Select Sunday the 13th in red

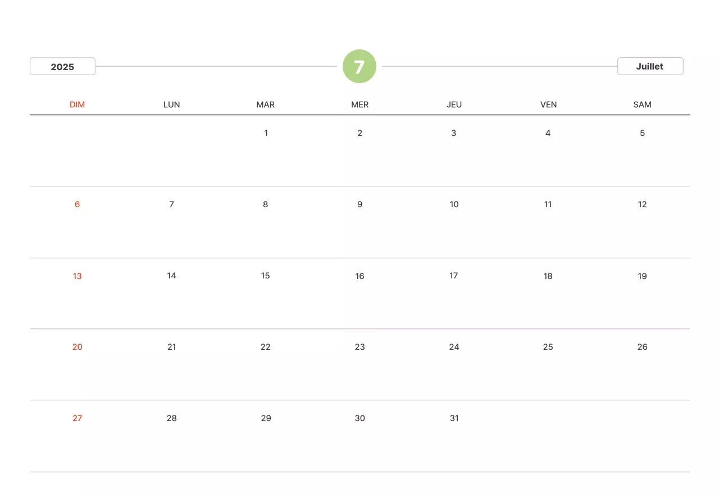coord(77,276)
